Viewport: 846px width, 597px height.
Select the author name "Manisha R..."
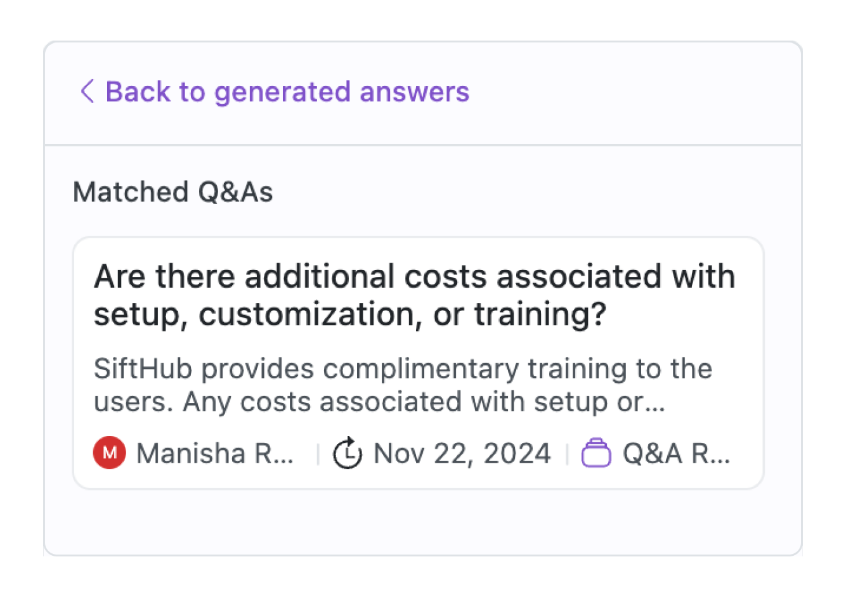coord(215,454)
